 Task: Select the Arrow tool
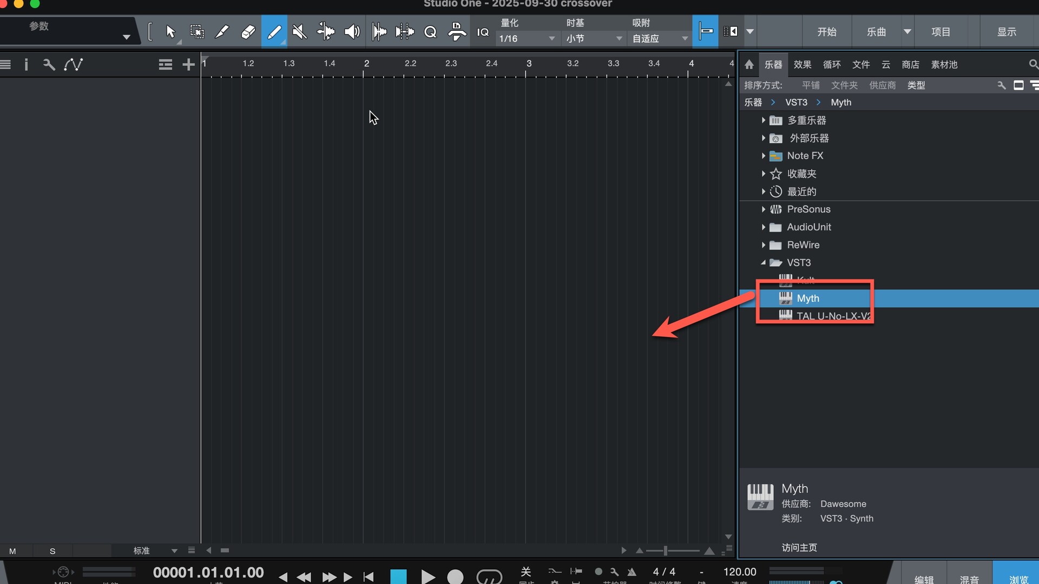(x=170, y=32)
